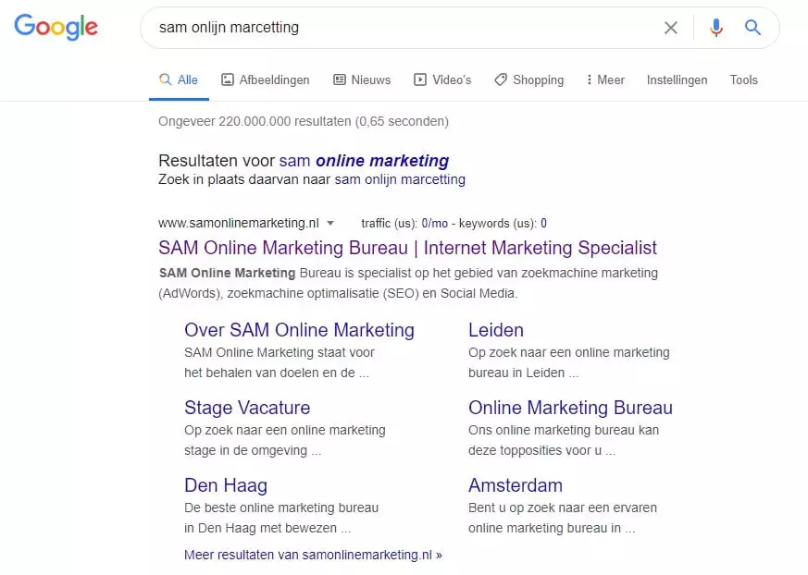This screenshot has height=575, width=808.
Task: Open the Leiden sitelink
Action: (496, 330)
